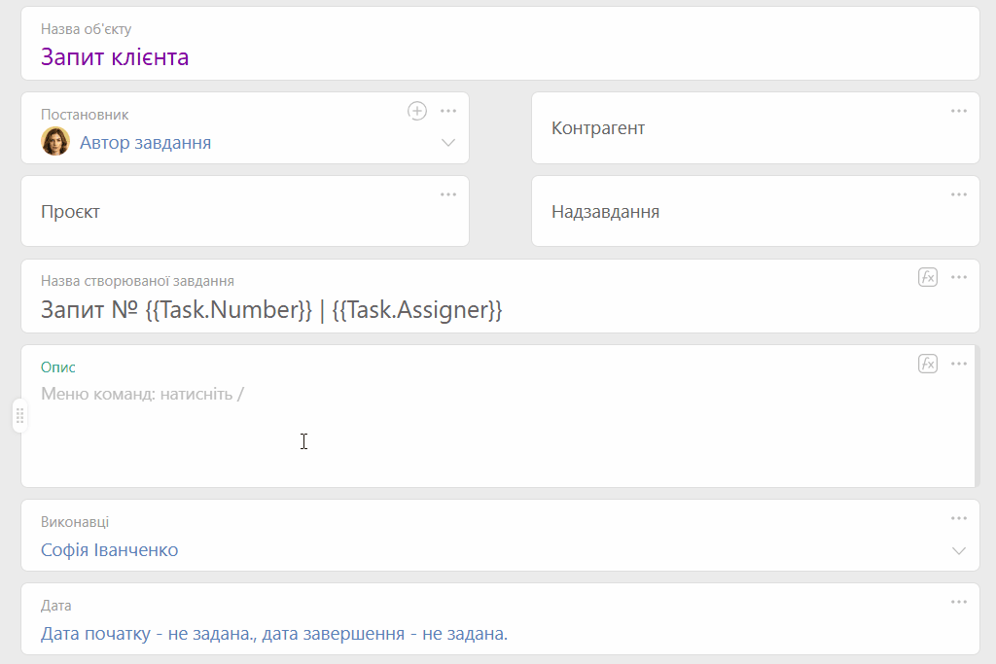Click the fx formula icon in Опис field

point(927,364)
